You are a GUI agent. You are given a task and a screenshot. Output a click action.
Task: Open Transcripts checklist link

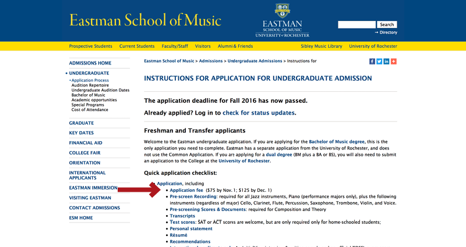coord(182,216)
